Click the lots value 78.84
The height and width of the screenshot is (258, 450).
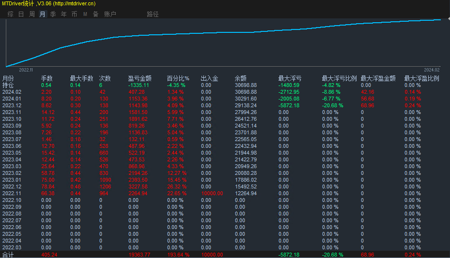click(47, 186)
